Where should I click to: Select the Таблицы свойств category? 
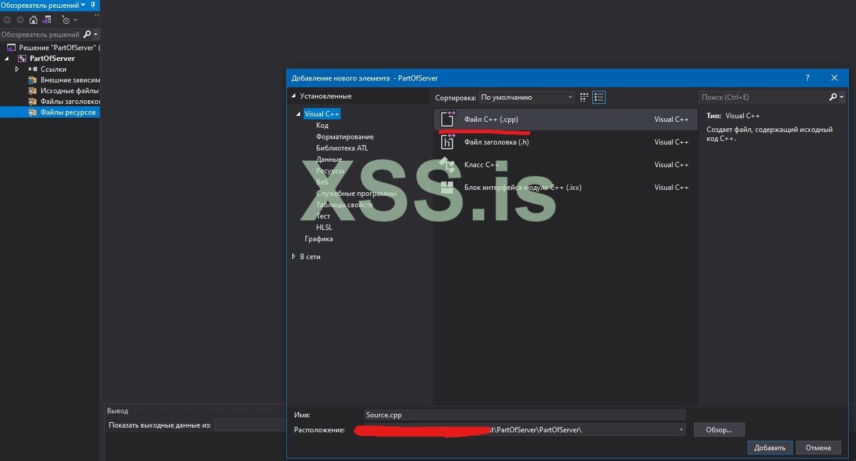[344, 205]
